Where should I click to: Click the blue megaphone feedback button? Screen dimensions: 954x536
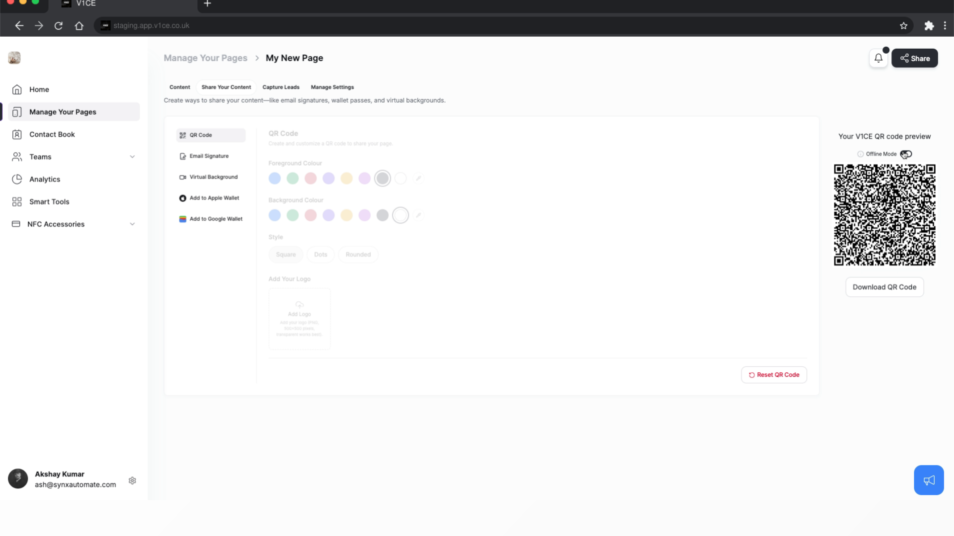929,480
